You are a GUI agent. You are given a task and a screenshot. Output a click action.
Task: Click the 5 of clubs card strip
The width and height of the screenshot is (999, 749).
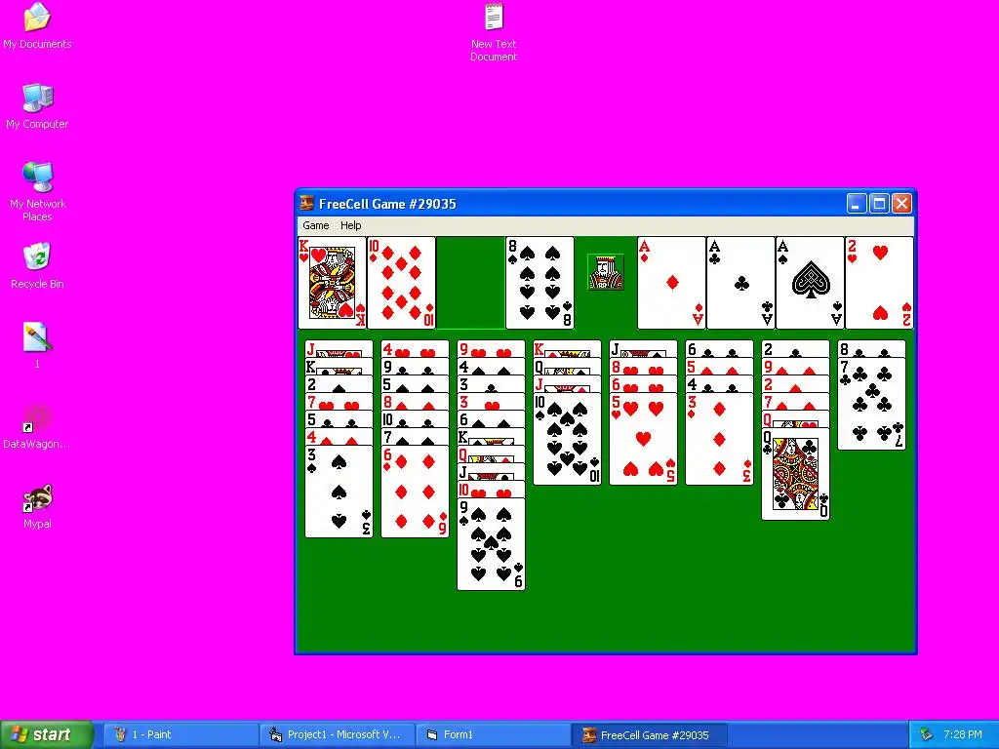[x=339, y=419]
